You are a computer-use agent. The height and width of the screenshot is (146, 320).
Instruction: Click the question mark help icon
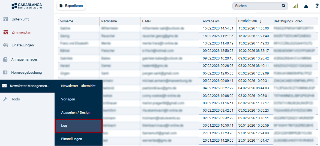(x=316, y=6)
